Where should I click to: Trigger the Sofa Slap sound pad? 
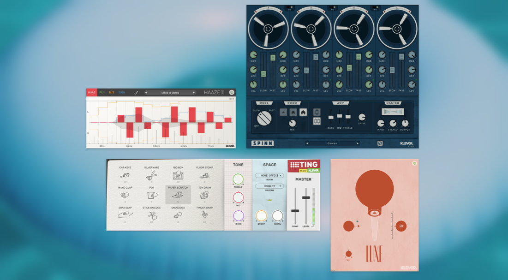pos(125,215)
